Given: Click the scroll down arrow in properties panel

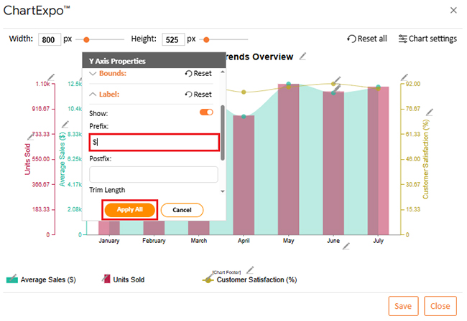Looking at the screenshot, I should [x=223, y=191].
